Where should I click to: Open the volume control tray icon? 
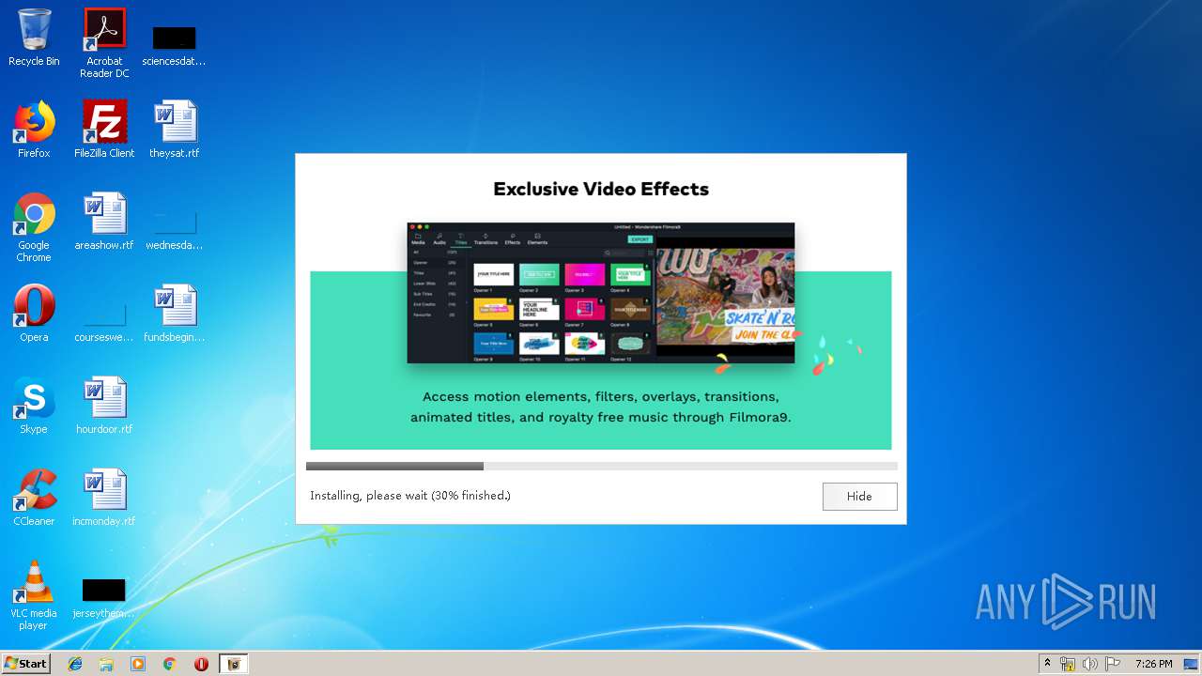pos(1089,664)
